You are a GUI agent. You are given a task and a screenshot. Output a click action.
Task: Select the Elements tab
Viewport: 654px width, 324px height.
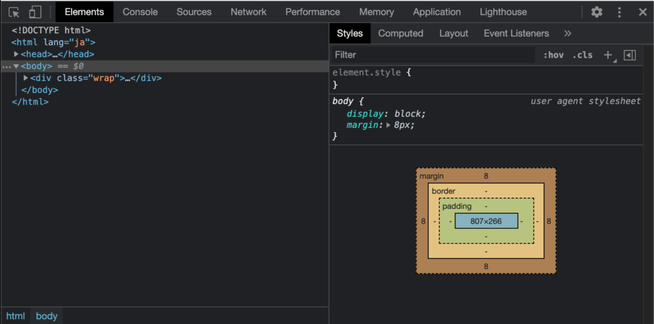click(x=84, y=12)
